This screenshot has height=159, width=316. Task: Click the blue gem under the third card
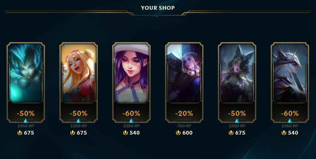pos(131,121)
